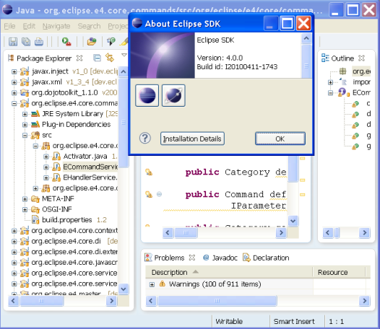Screen dimensions: 380x329
Task: Expand the javax.inject project
Action: [x=14, y=71]
